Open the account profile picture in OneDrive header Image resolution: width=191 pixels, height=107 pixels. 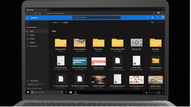click(162, 17)
